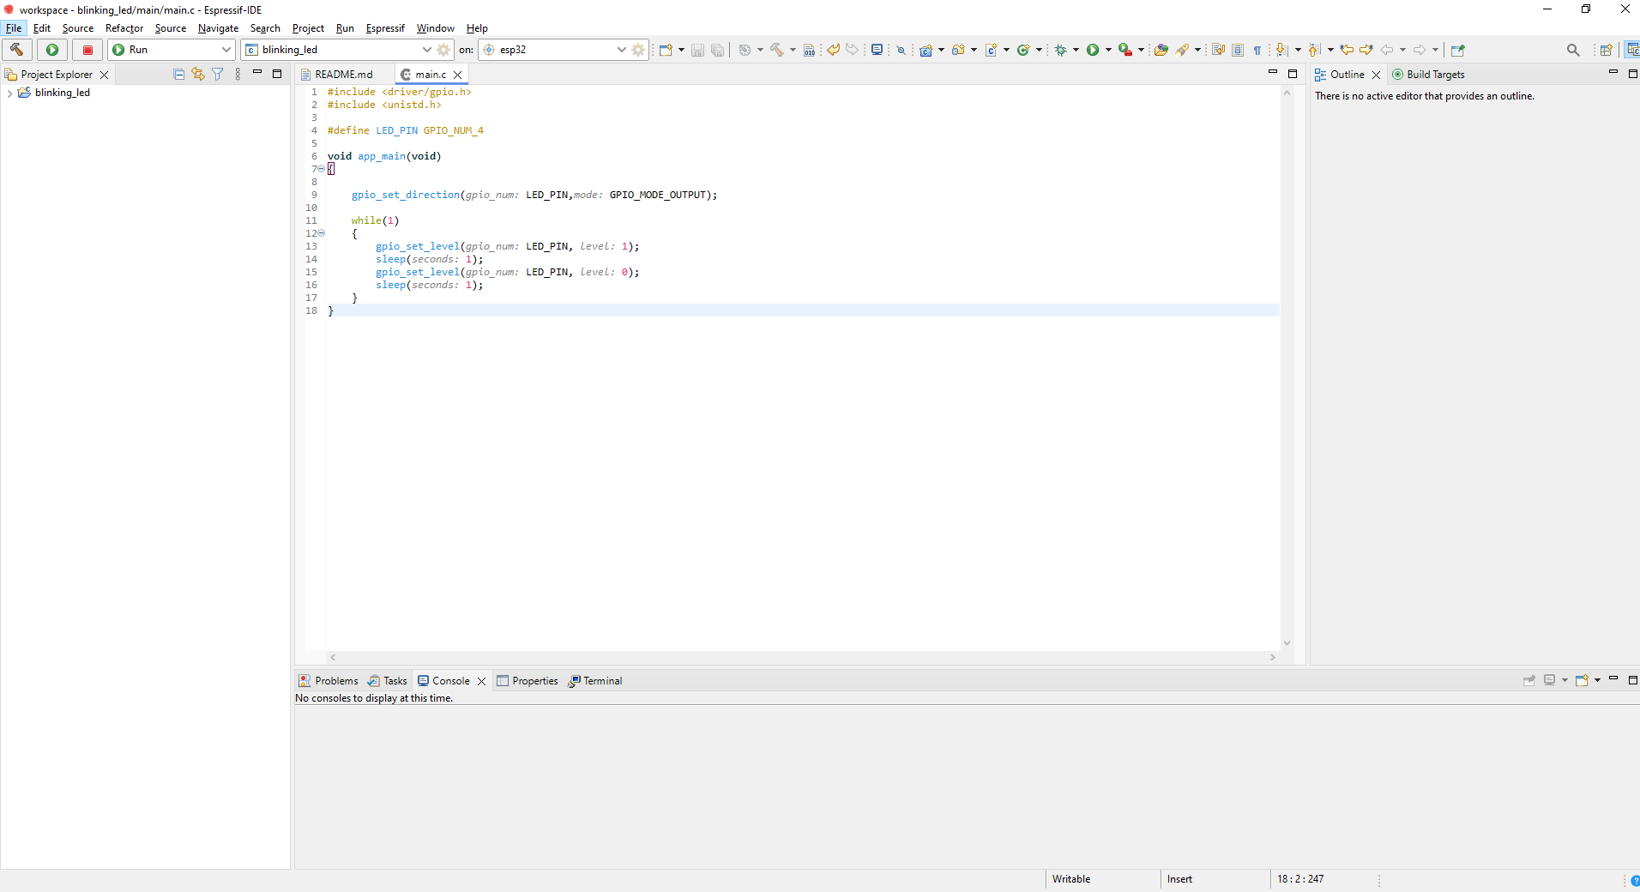The image size is (1640, 892).
Task: Toggle the Pin Console button
Action: click(x=1528, y=680)
